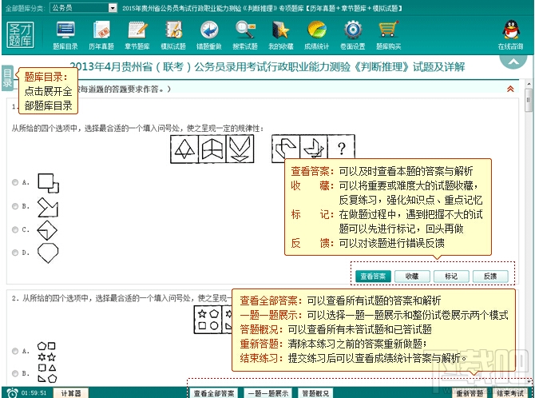The width and height of the screenshot is (535, 398).
Task: Click 重新答题 in bottom bar
Action: click(x=470, y=393)
